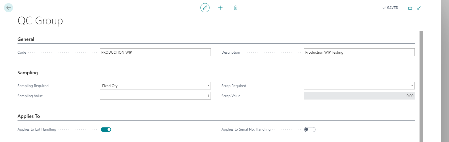Open the page in a new window
The image size is (449, 142).
coord(410,8)
